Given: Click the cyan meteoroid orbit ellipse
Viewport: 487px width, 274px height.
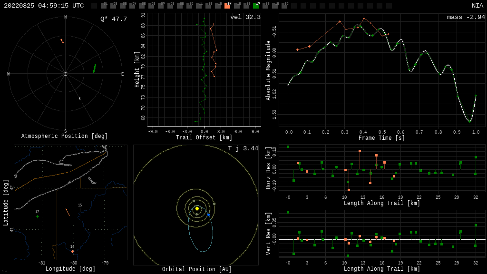Looking at the screenshot, I should tap(201, 228).
